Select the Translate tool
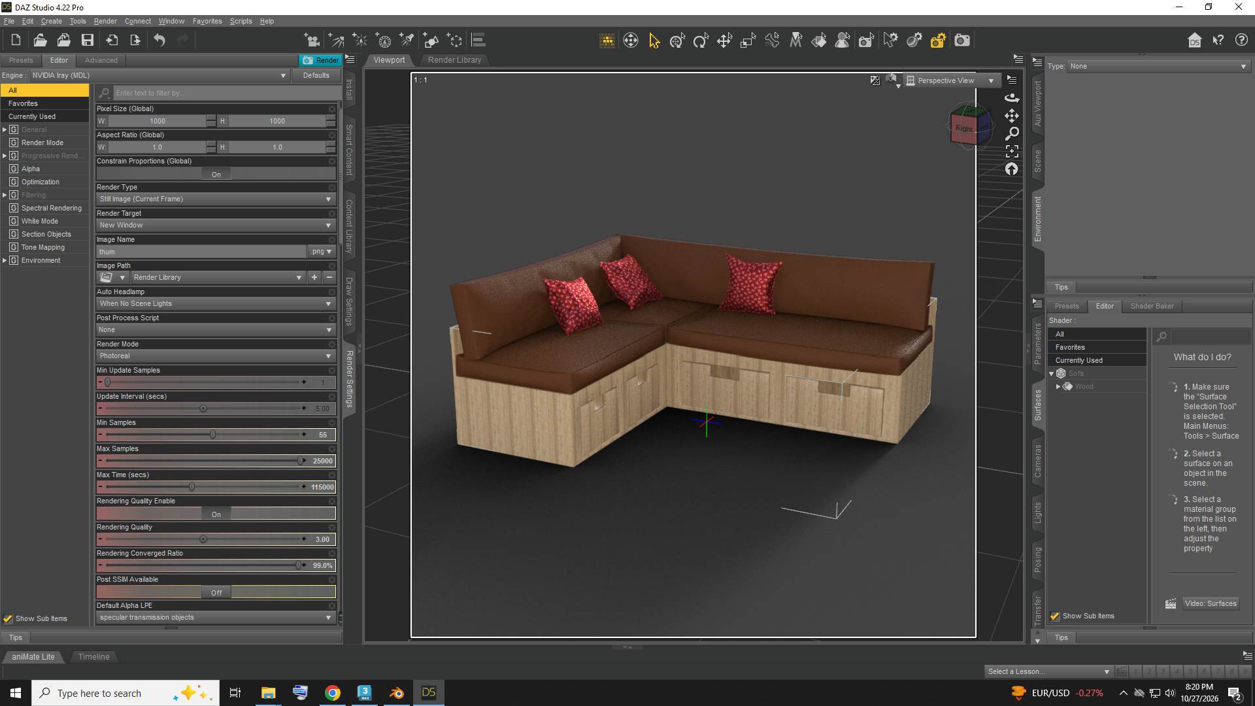Image resolution: width=1255 pixels, height=706 pixels. pyautogui.click(x=725, y=41)
